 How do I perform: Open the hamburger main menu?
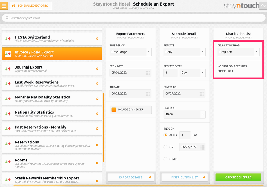[x=4, y=6]
